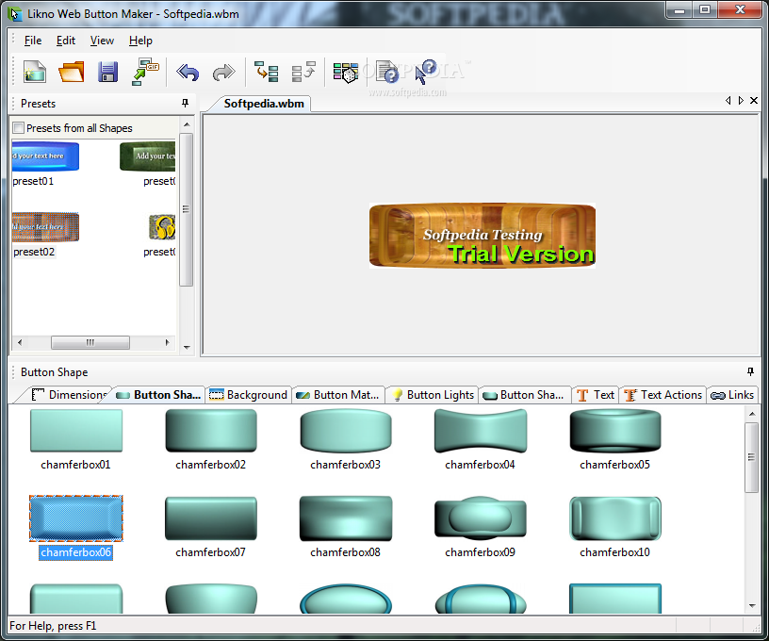Screen dimensions: 769x641
Task: Click the greyed list-arrow toolbar icon
Action: tap(303, 72)
